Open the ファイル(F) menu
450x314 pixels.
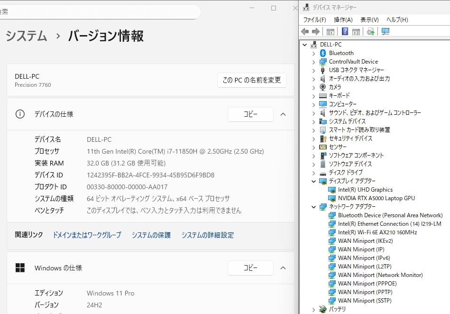[314, 19]
